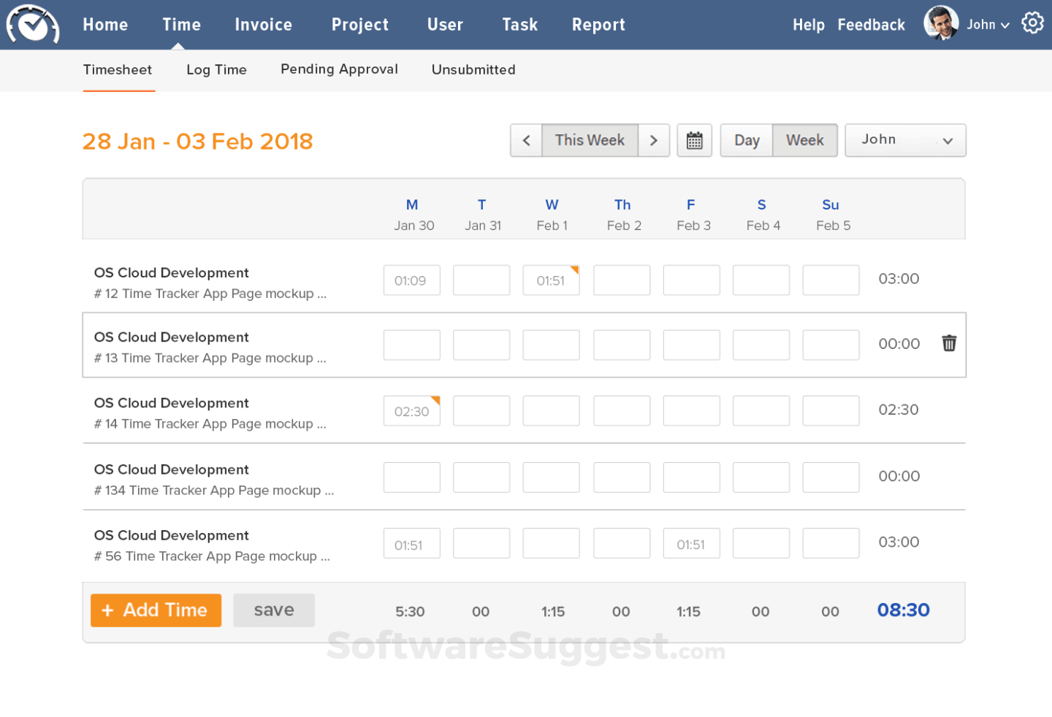Select This Week

[590, 139]
